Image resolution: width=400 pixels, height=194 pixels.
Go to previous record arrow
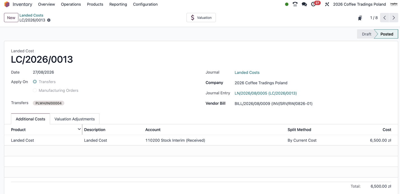(385, 18)
